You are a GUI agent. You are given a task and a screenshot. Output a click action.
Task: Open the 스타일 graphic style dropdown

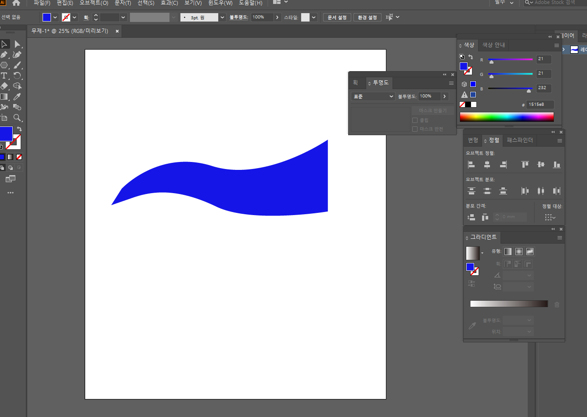coord(314,18)
